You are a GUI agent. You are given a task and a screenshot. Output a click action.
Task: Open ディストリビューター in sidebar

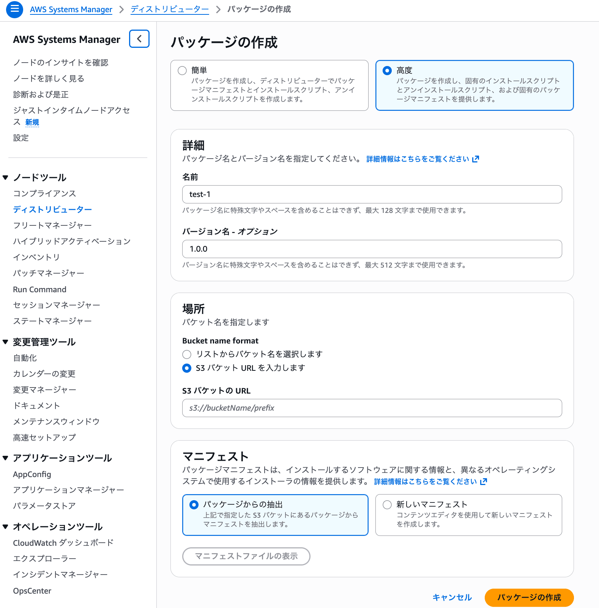pos(52,209)
